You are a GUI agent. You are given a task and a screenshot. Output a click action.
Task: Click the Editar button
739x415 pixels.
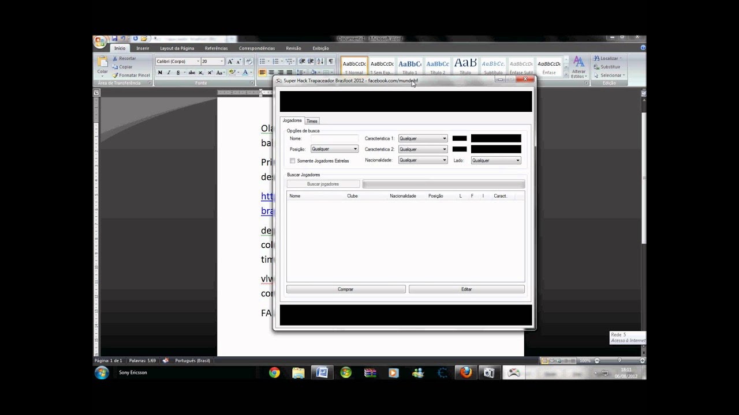466,289
